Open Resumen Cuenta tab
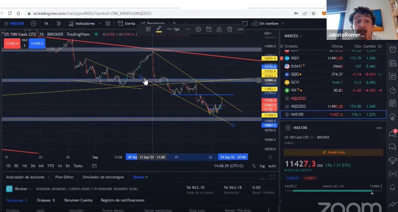 pos(78,200)
